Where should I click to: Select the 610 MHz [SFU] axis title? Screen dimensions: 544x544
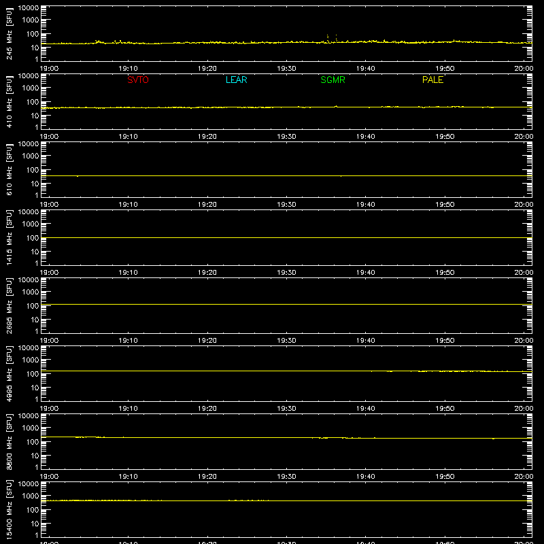(x=9, y=169)
